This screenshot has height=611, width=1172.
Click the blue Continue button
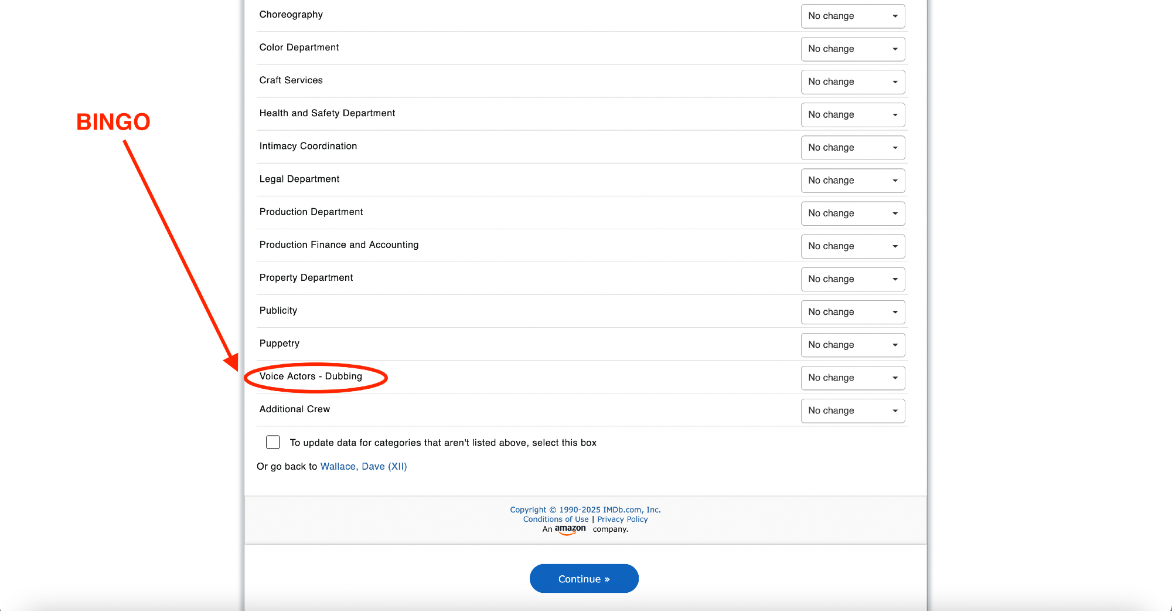click(x=584, y=579)
